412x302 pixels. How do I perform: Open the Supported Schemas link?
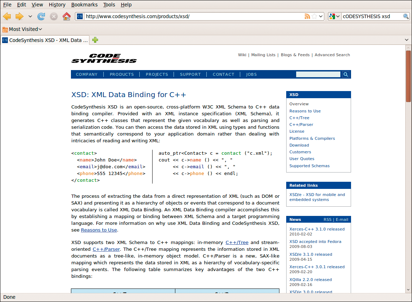[x=309, y=166]
